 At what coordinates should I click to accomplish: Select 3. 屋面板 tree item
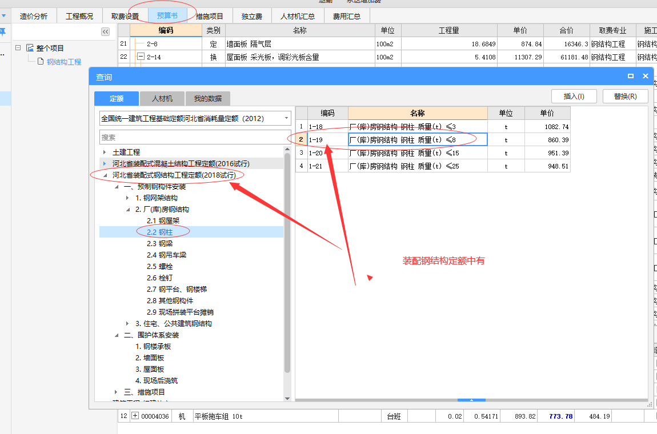click(150, 369)
